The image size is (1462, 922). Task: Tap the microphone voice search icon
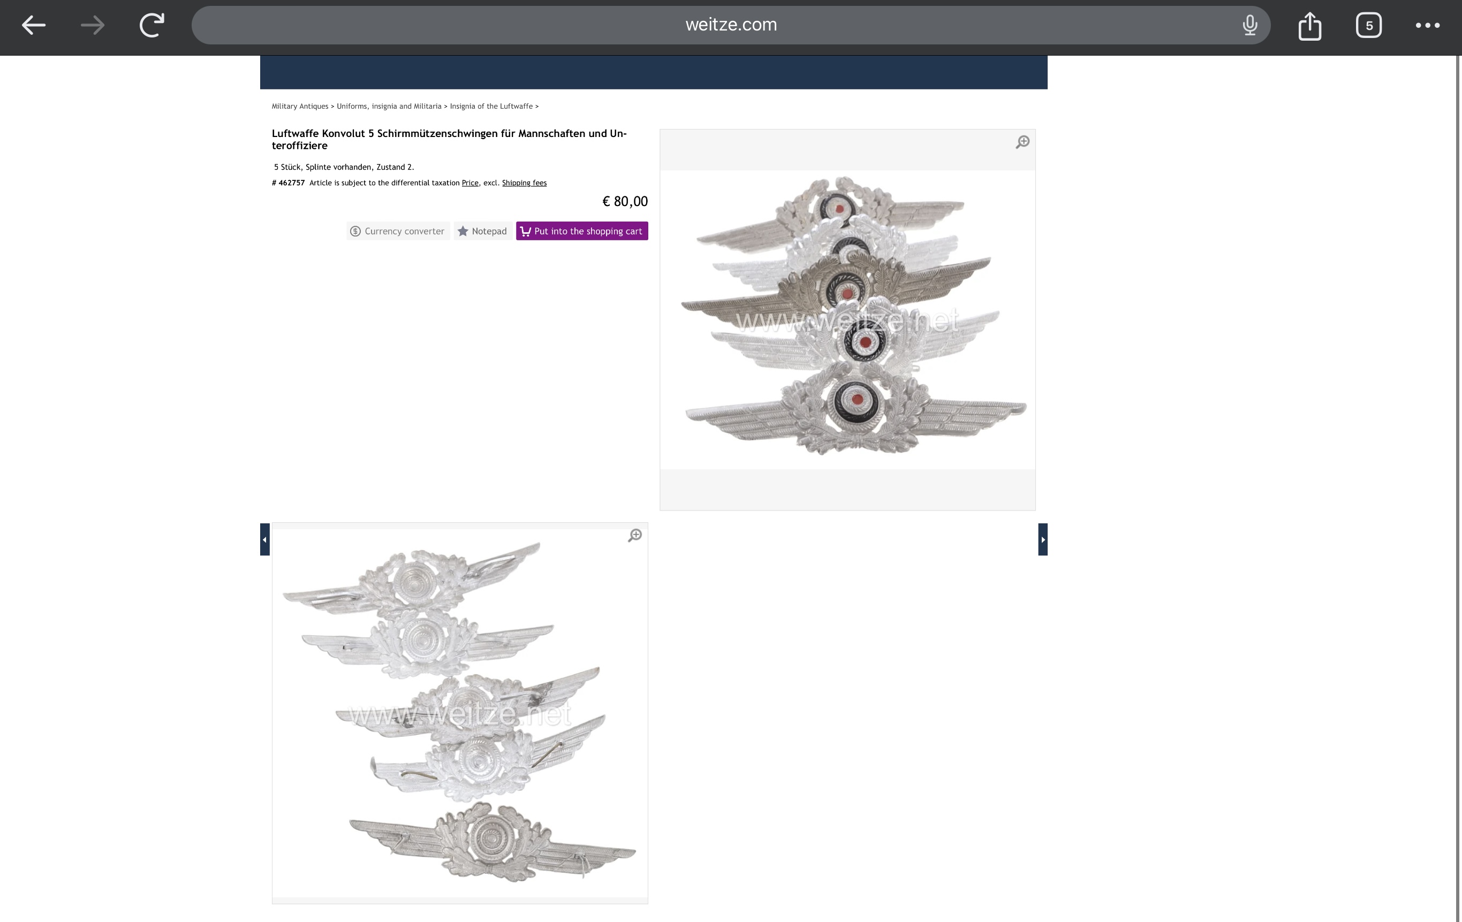tap(1249, 25)
